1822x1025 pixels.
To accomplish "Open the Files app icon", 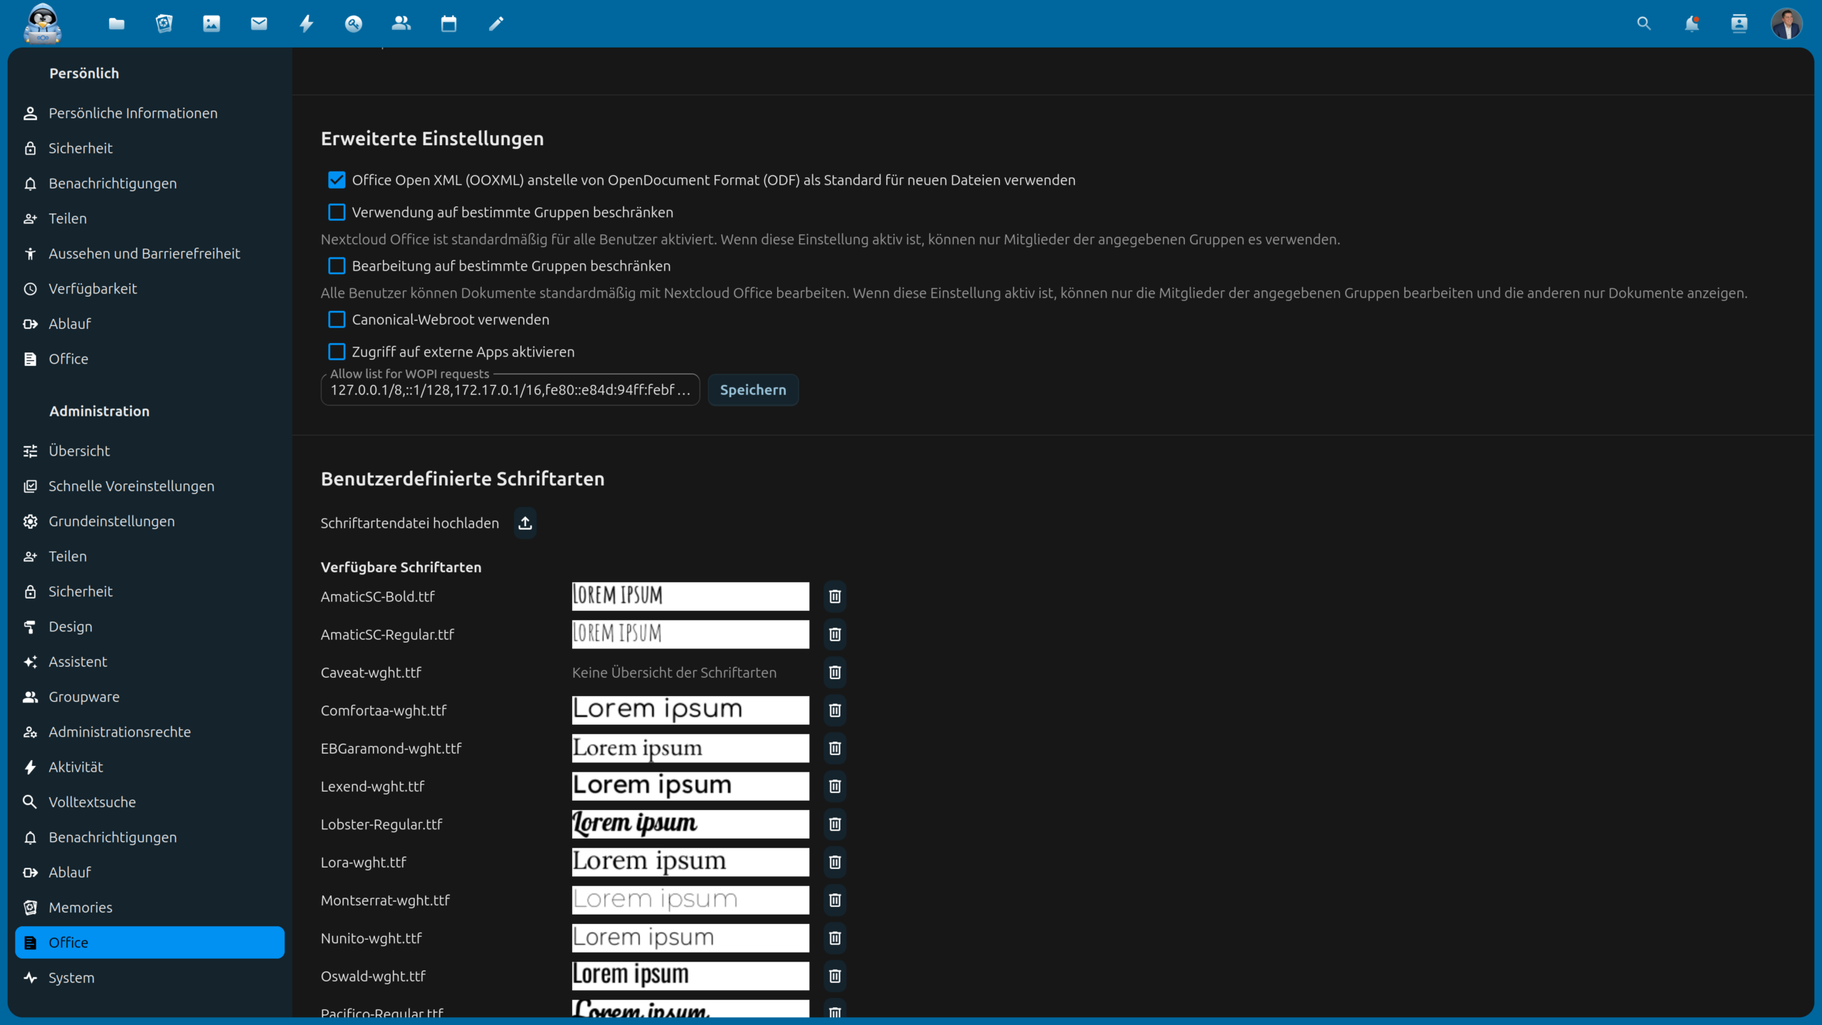I will pos(117,23).
